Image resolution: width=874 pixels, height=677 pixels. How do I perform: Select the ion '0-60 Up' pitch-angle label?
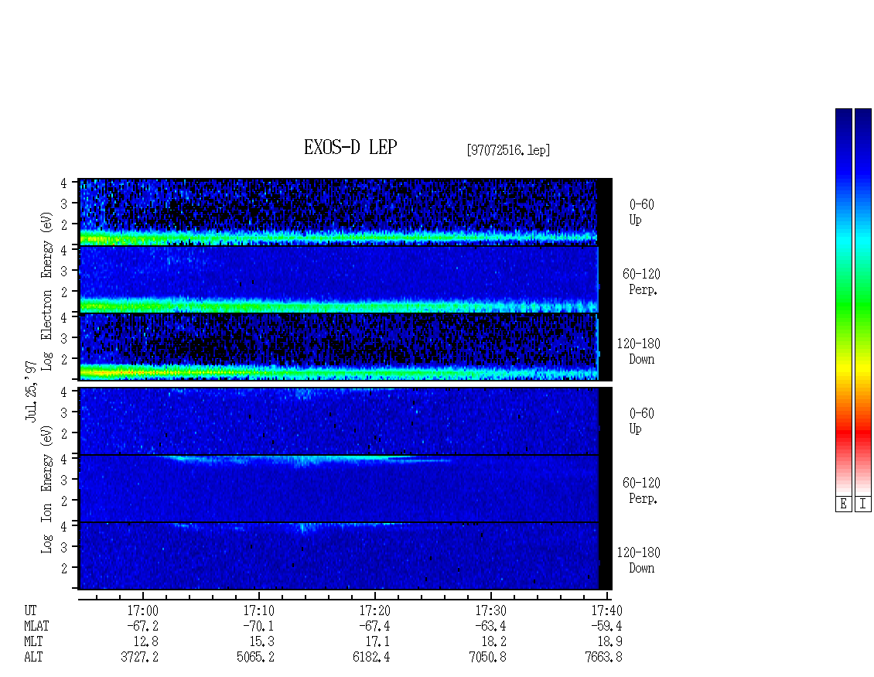pos(641,421)
